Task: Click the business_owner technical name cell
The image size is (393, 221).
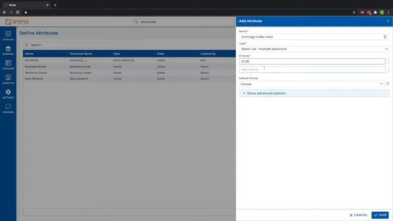Action: pyautogui.click(x=80, y=67)
